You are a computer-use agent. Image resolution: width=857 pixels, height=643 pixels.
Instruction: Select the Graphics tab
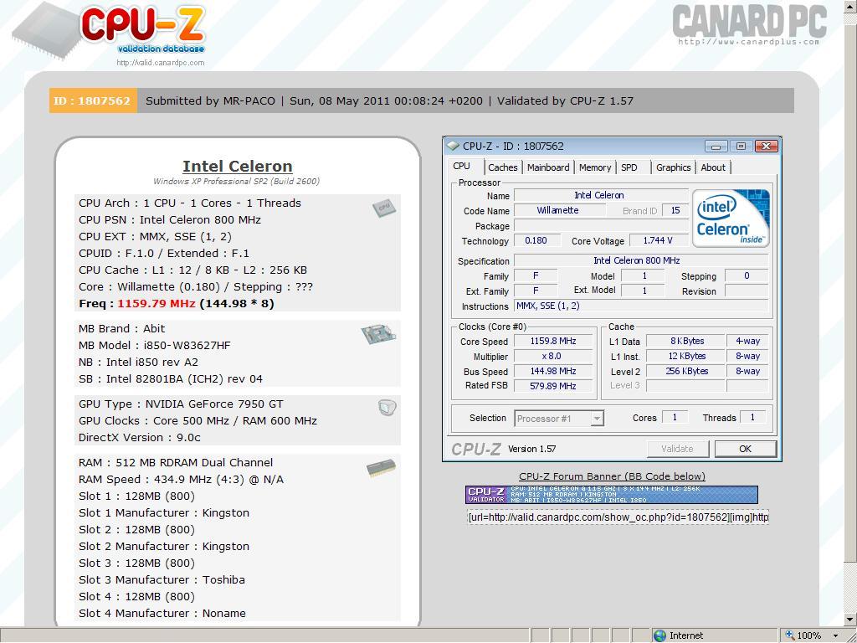pos(674,167)
